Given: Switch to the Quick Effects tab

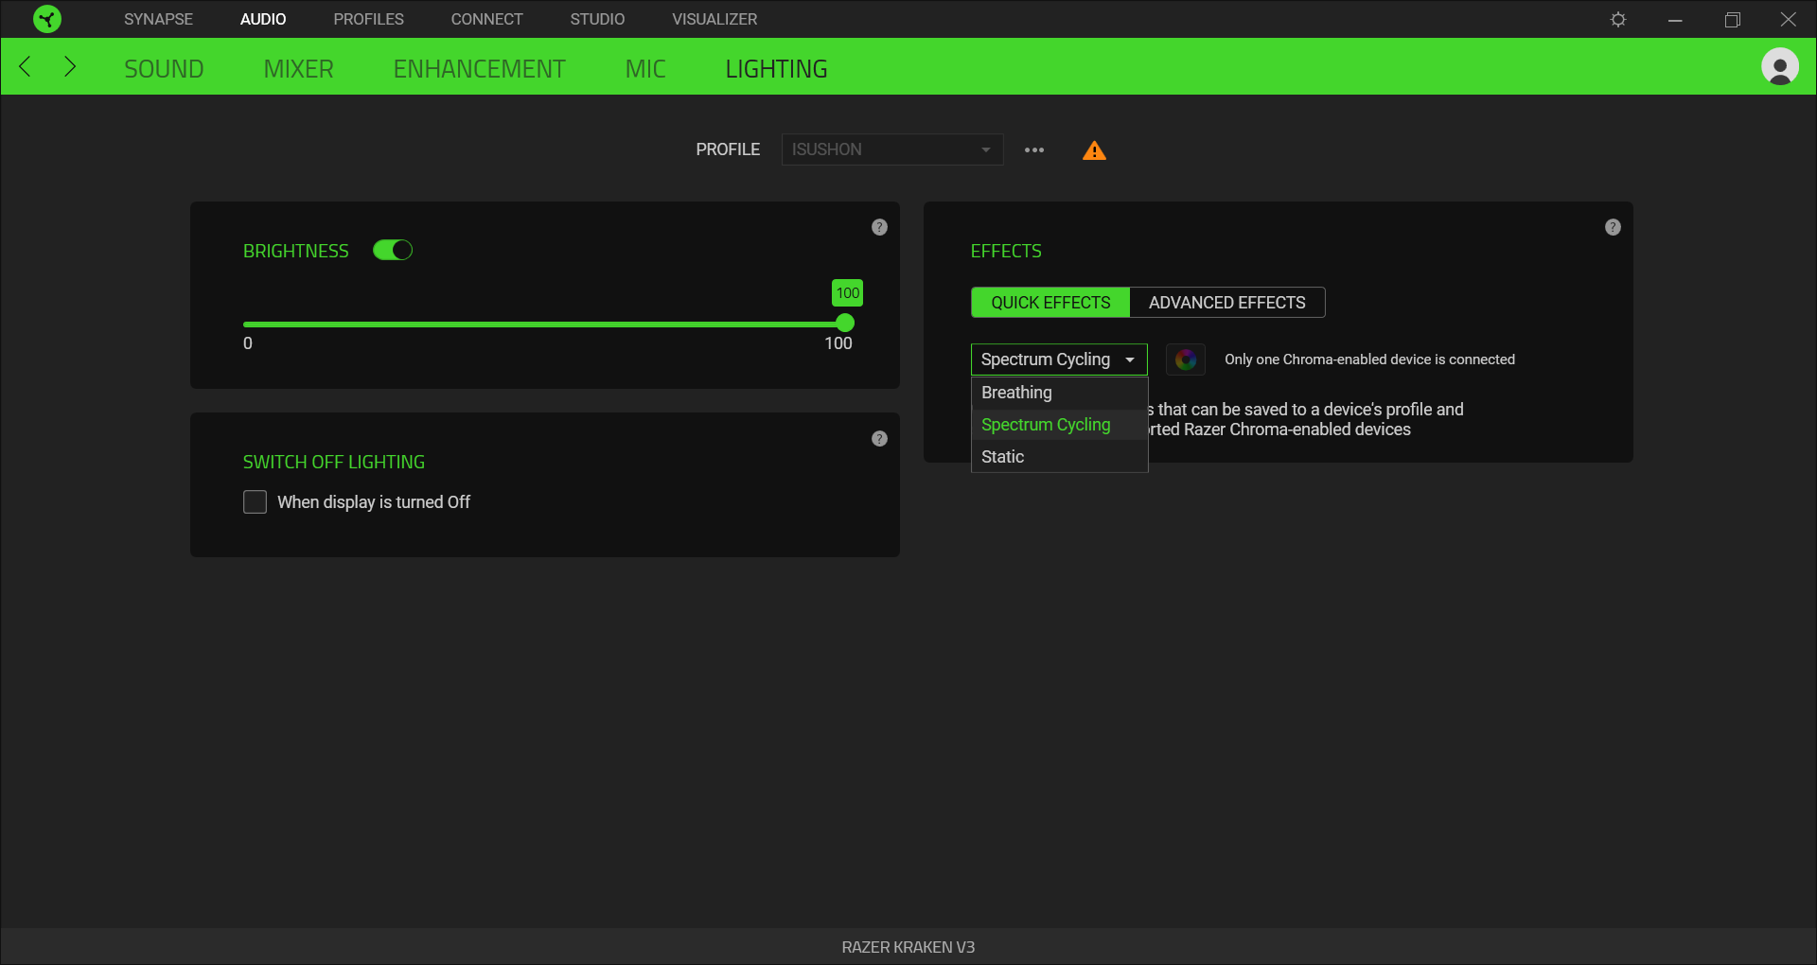Looking at the screenshot, I should (1050, 303).
